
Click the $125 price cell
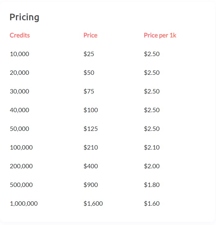91,129
